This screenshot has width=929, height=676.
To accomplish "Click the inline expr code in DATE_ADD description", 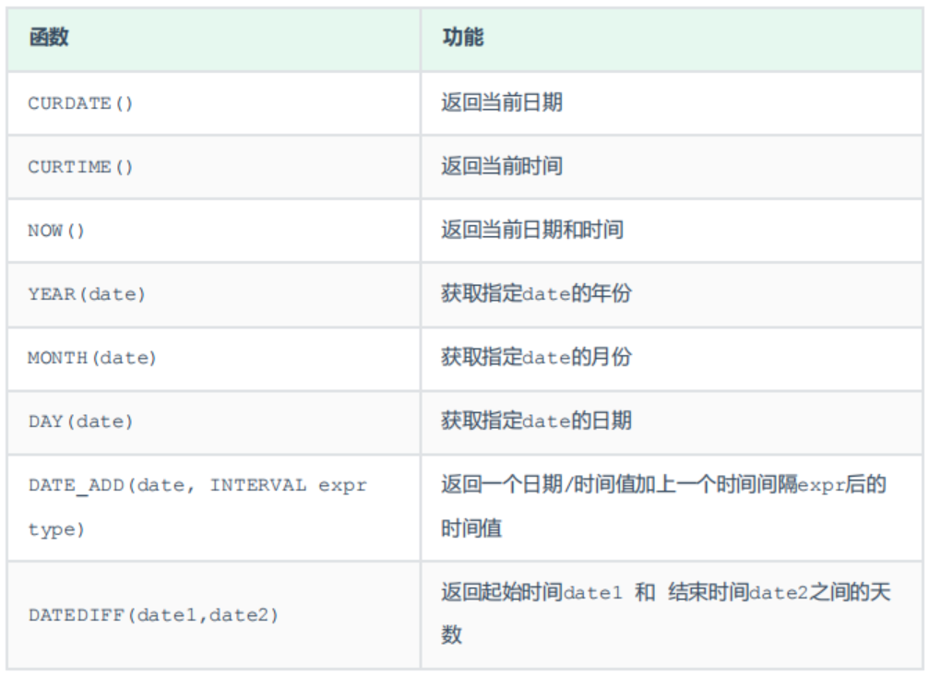I will (x=821, y=485).
